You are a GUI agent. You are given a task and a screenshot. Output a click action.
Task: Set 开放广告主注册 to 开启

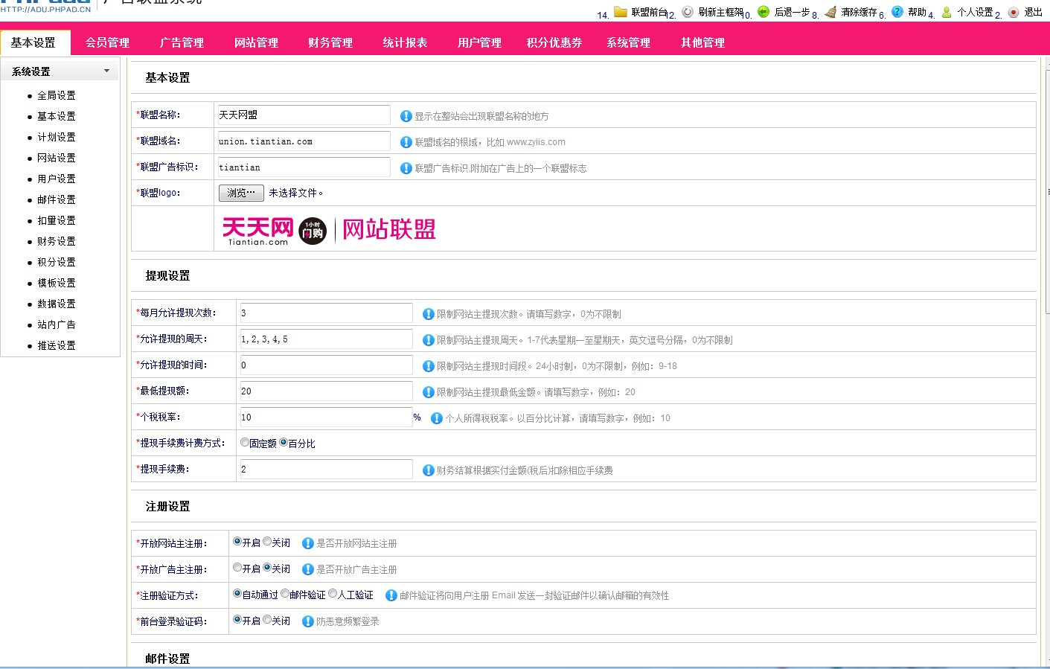[x=237, y=568]
